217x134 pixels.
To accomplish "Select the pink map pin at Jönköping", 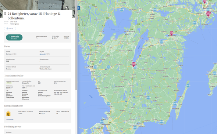I will (134, 64).
